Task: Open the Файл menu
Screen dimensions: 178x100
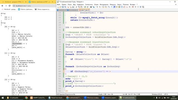Action: [x=59, y=4]
